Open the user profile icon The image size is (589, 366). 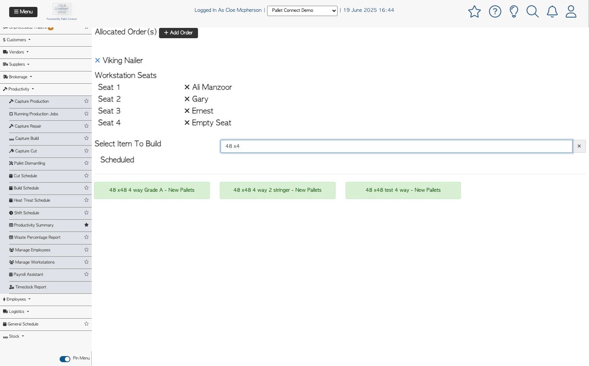coord(571,11)
